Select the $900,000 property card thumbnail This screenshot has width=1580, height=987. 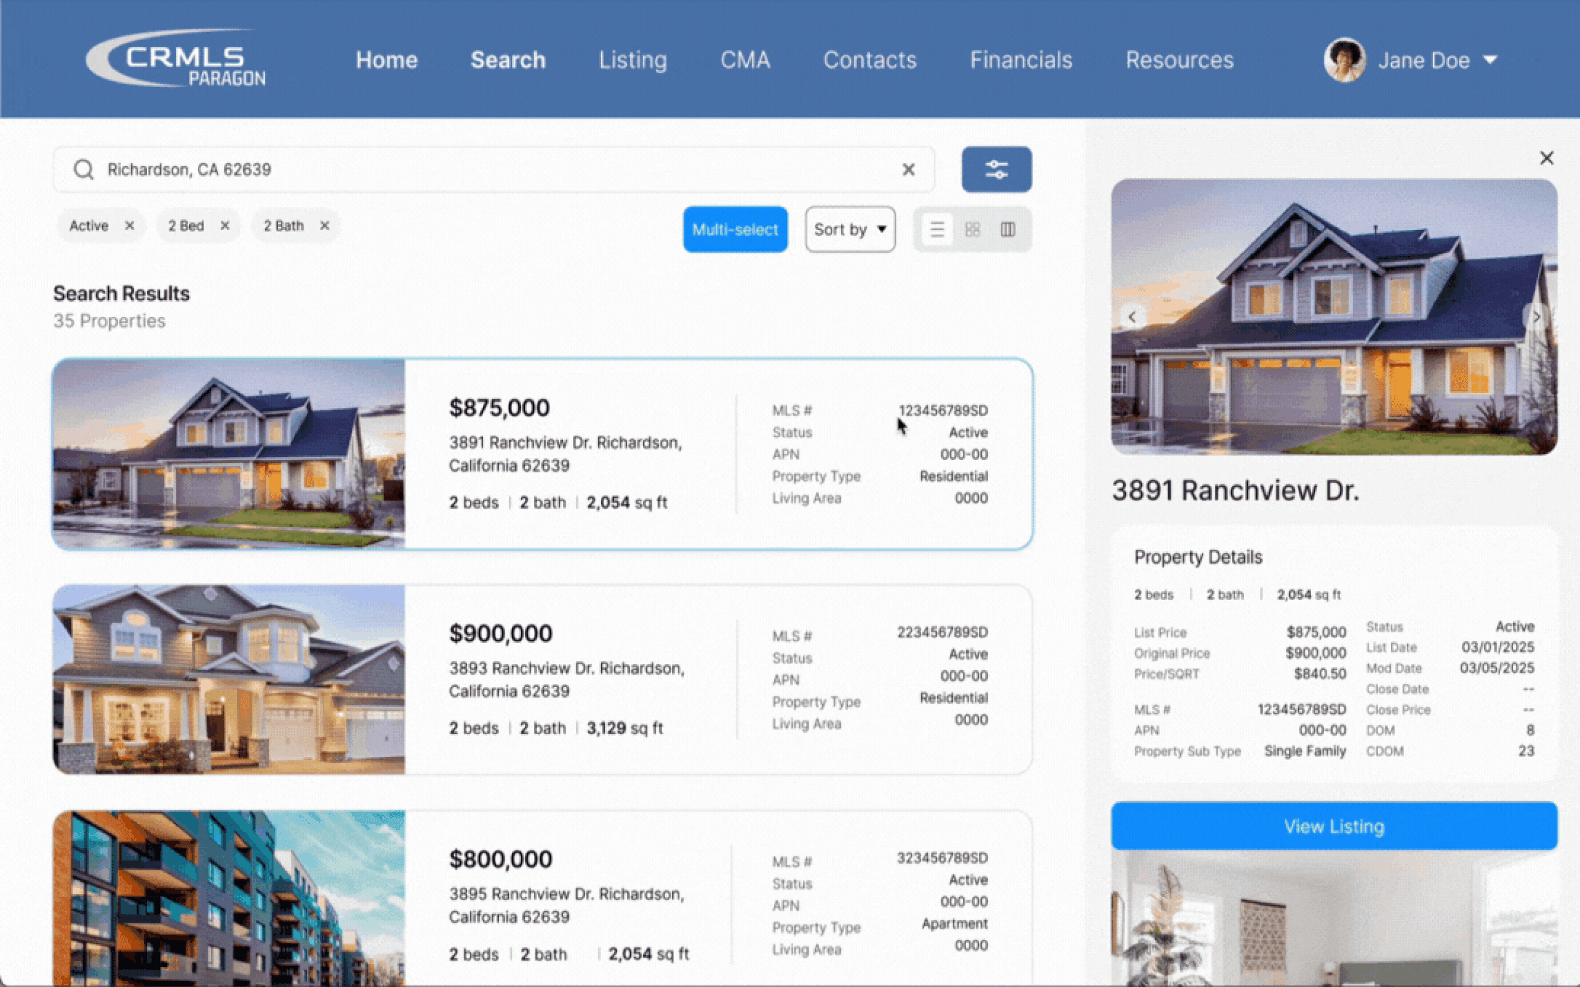tap(229, 679)
